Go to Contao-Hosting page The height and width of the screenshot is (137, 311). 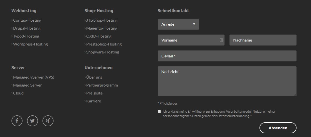[27, 20]
